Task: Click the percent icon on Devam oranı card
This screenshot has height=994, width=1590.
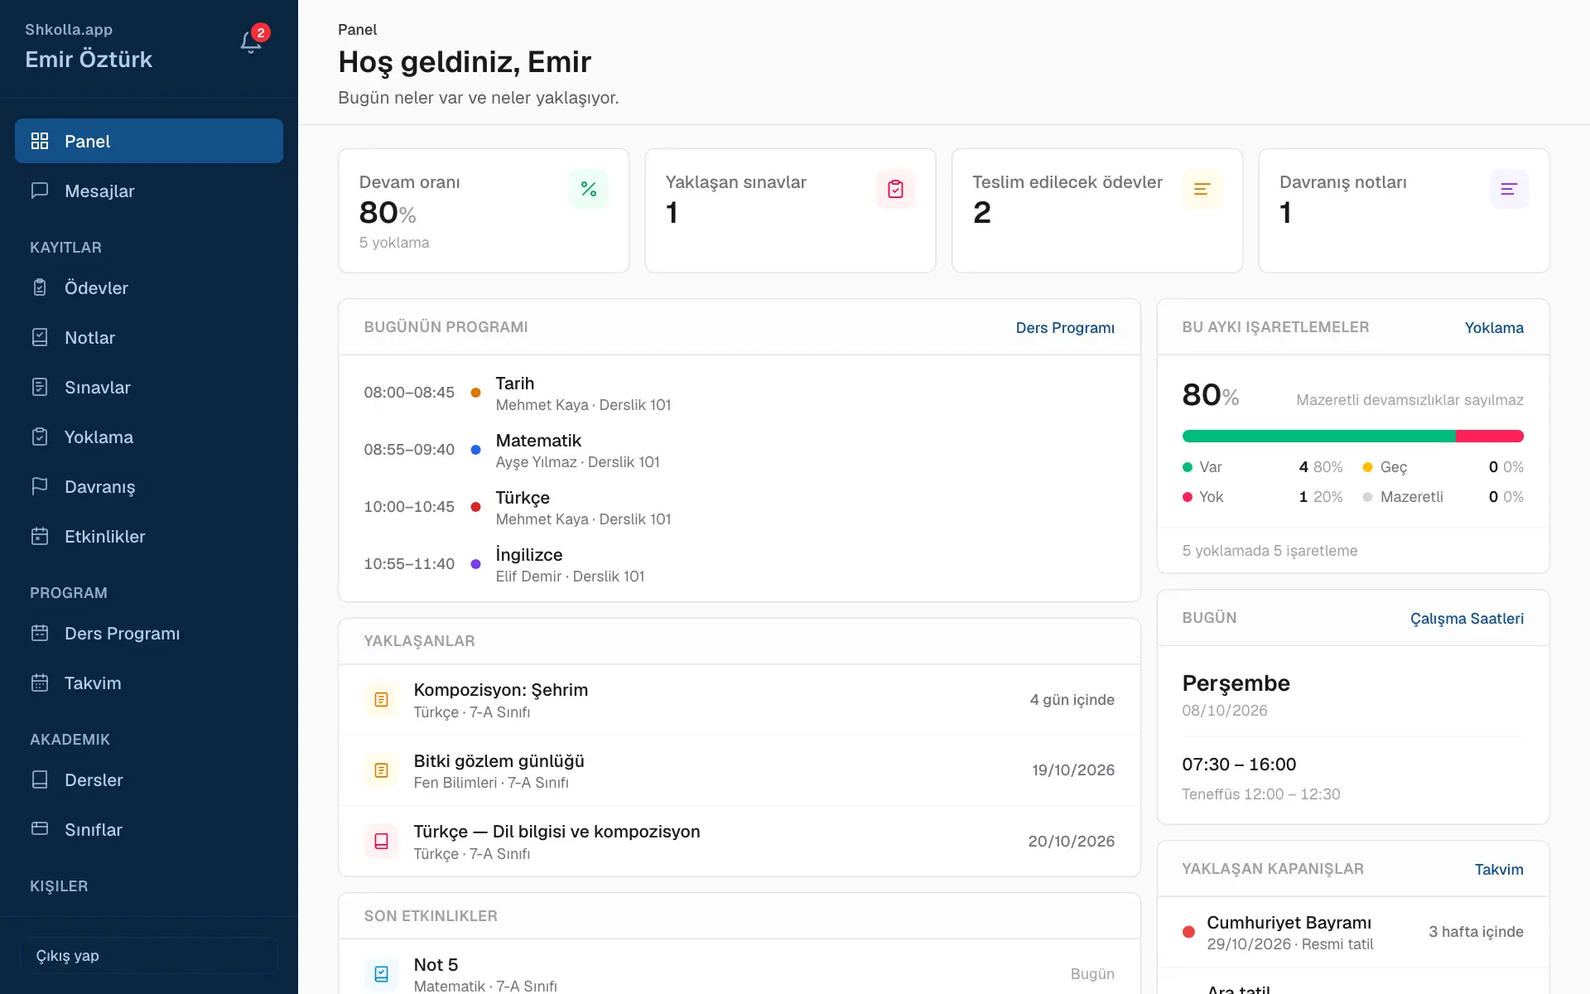Action: tap(589, 189)
